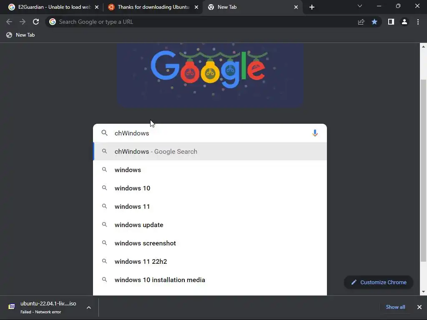Close the Ubuntu download tab
The height and width of the screenshot is (320, 427).
point(196,7)
